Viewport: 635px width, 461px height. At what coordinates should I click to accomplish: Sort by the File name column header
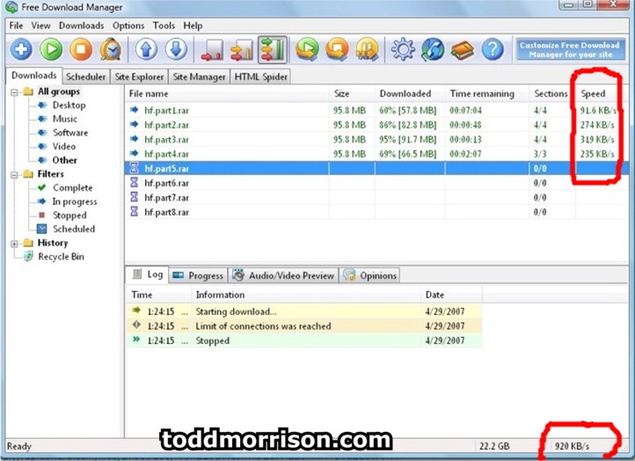click(x=227, y=94)
